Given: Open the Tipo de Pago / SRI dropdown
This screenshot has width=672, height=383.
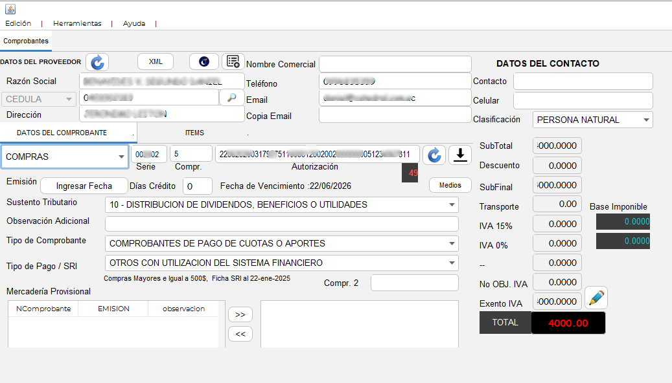Looking at the screenshot, I should tap(282, 263).
